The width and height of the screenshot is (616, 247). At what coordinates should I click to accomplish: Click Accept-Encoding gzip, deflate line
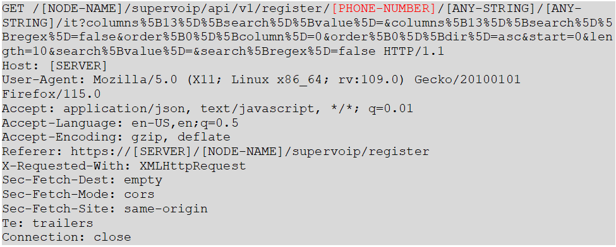pos(116,137)
